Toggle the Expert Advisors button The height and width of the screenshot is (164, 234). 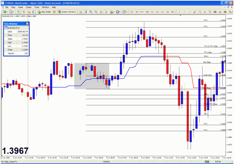67,12
